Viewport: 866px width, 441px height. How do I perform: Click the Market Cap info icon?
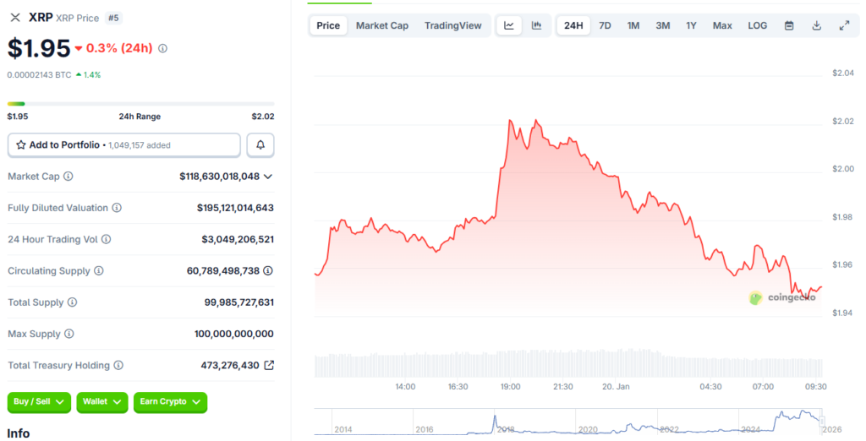pos(68,177)
